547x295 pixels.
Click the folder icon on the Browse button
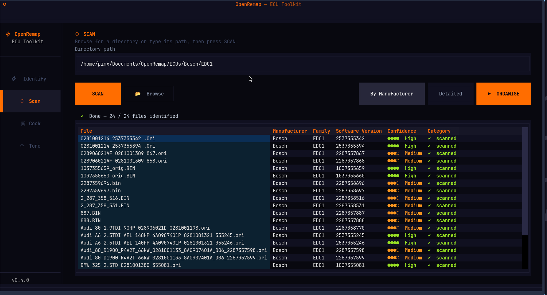pos(138,93)
